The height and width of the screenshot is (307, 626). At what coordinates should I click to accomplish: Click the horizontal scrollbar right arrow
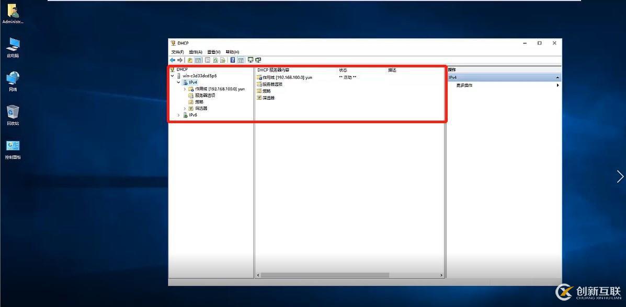[x=441, y=275]
